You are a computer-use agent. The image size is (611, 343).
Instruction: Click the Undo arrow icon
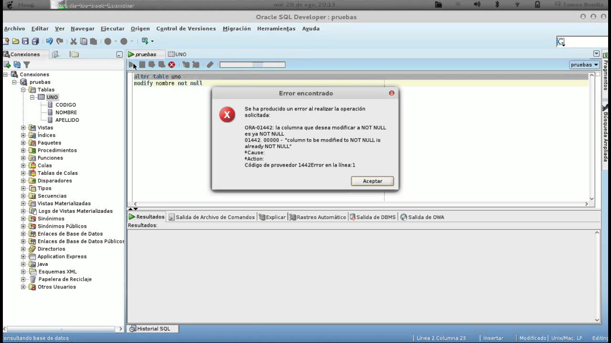49,41
